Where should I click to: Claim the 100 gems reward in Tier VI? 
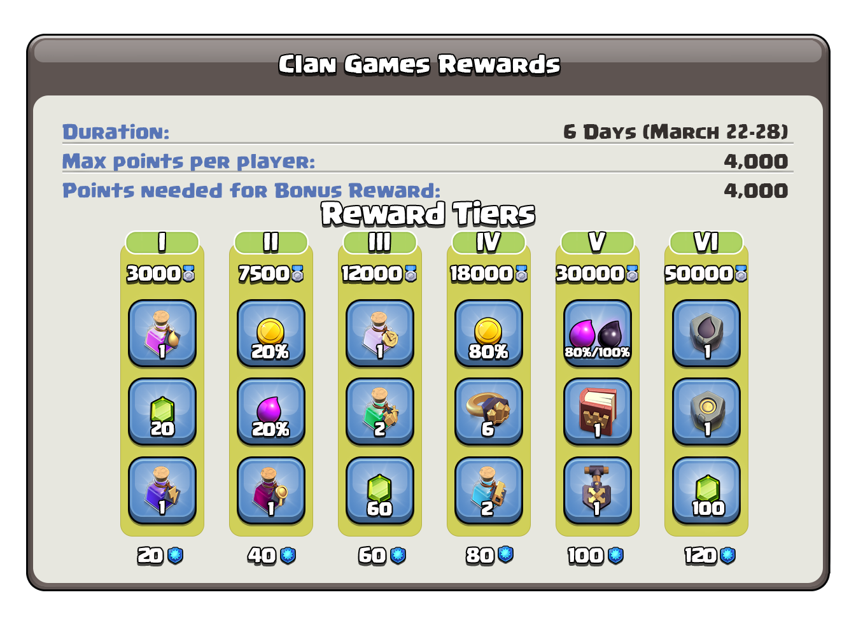[x=706, y=491]
